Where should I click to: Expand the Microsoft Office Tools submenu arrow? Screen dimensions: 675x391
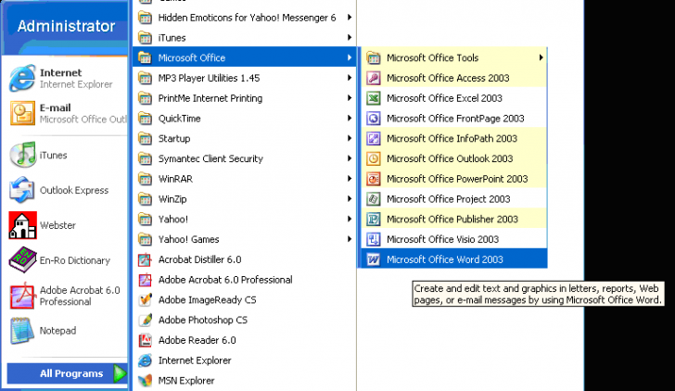pyautogui.click(x=541, y=57)
